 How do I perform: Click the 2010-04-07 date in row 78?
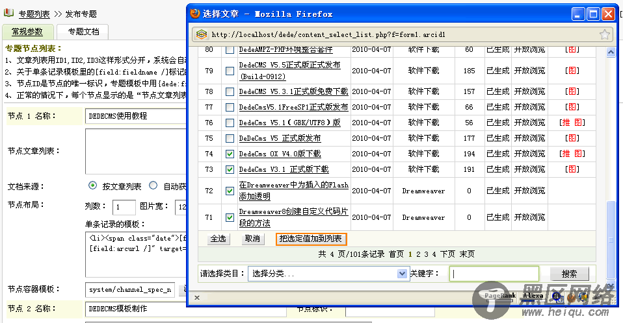(371, 91)
